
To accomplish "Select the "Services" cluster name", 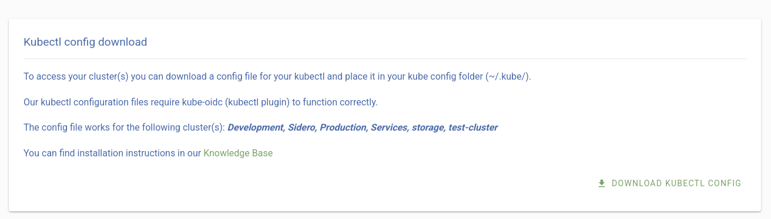I will 390,128.
